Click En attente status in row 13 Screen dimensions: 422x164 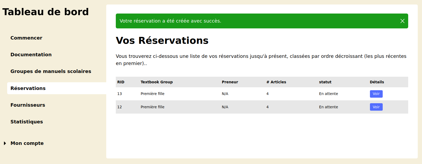[x=329, y=94]
